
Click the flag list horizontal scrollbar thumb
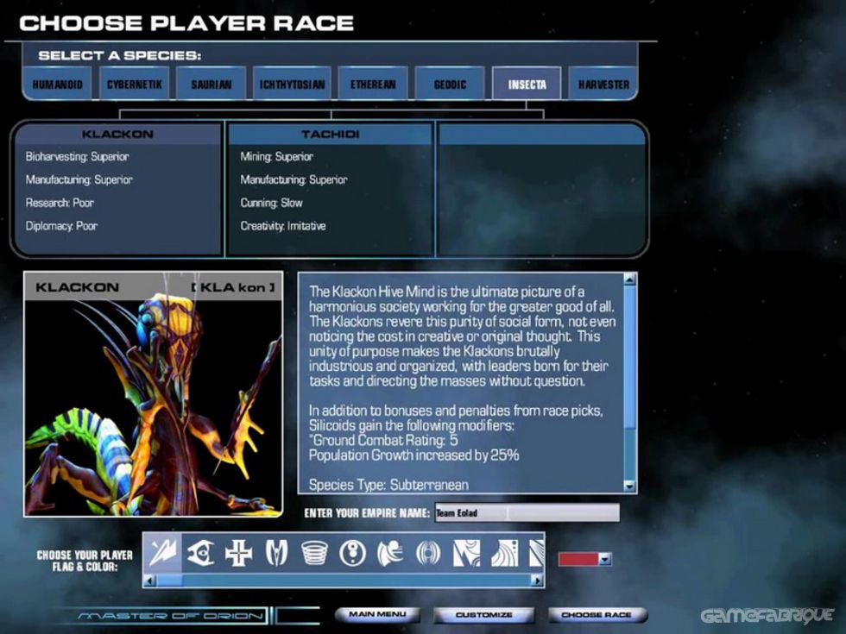(169, 581)
